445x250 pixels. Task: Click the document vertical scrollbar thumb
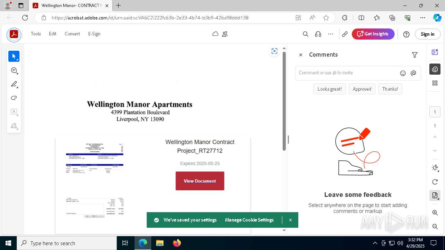284,101
